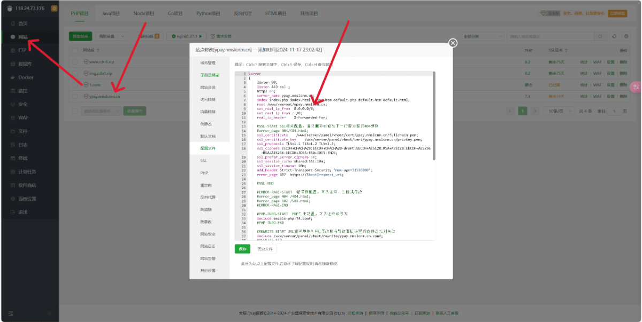Expand the 10条/页 page size dropdown
Image resolution: width=642 pixels, height=322 pixels.
coord(558,111)
